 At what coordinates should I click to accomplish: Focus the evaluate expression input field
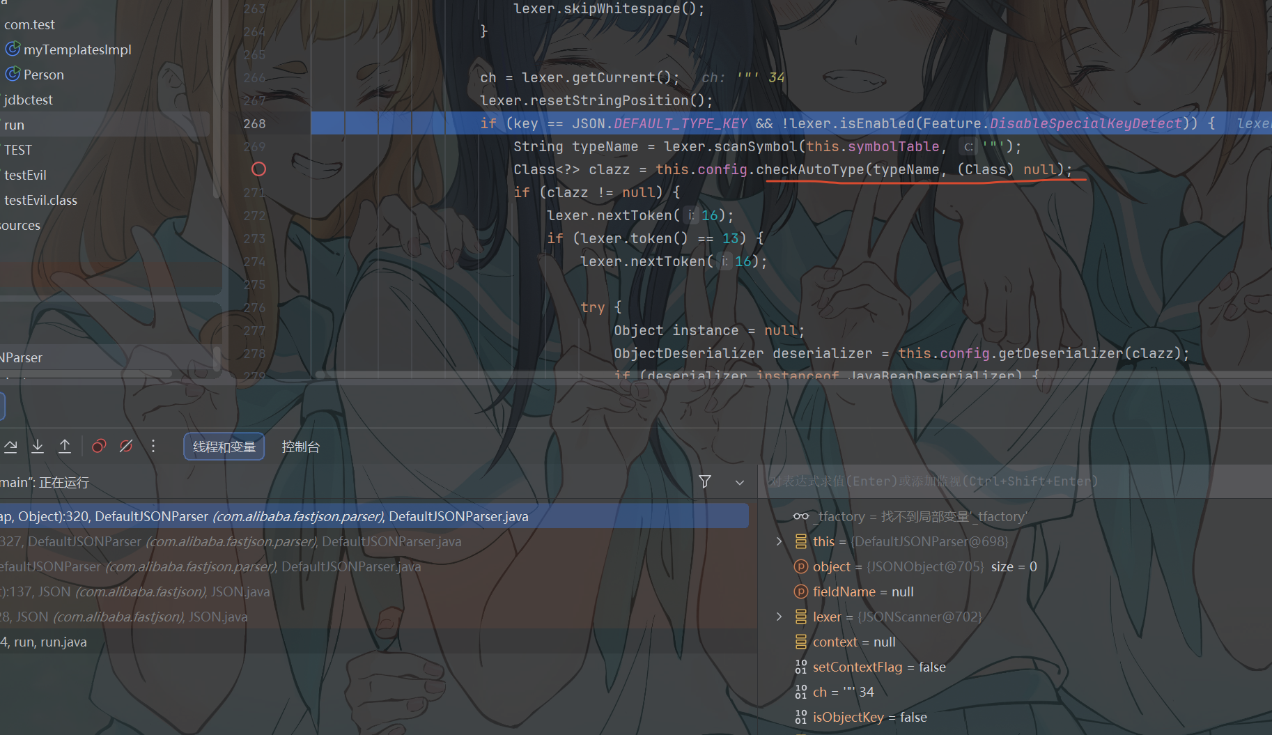click(1015, 481)
